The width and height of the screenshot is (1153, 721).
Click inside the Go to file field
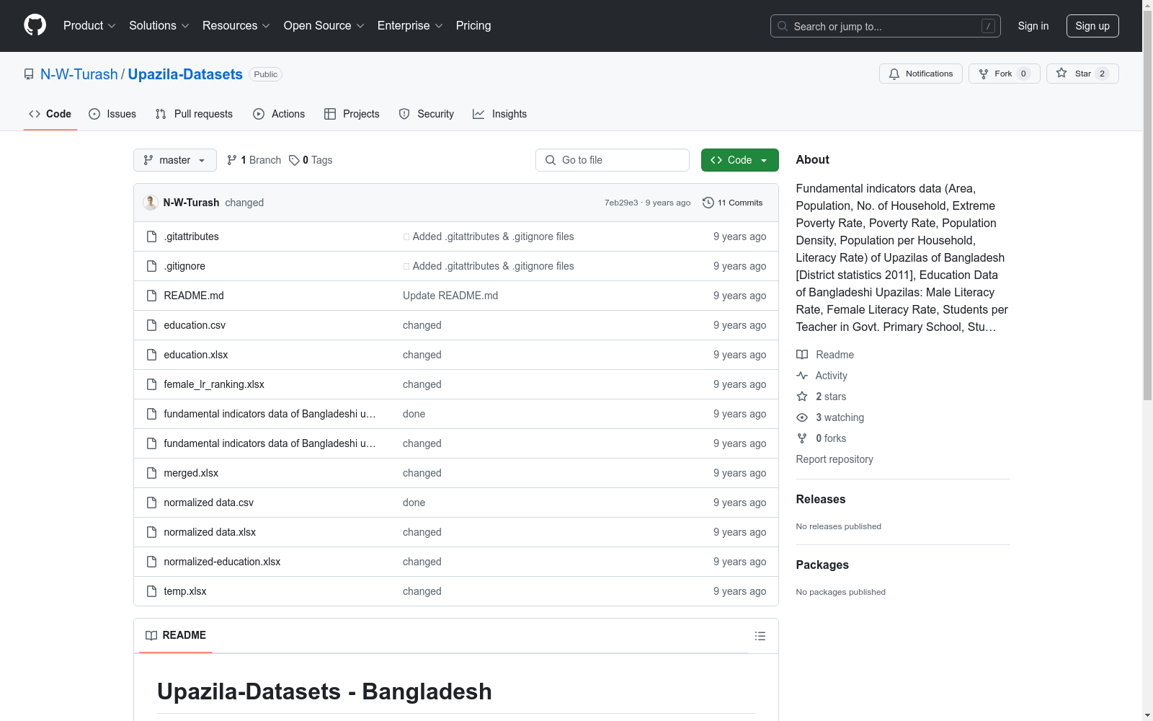pos(613,160)
